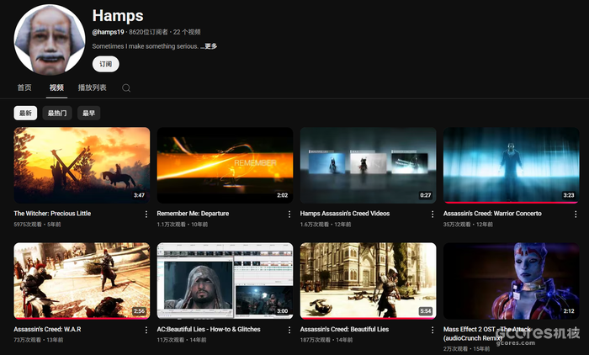Open three-dot menu for Remember Me: Departure

pyautogui.click(x=289, y=215)
